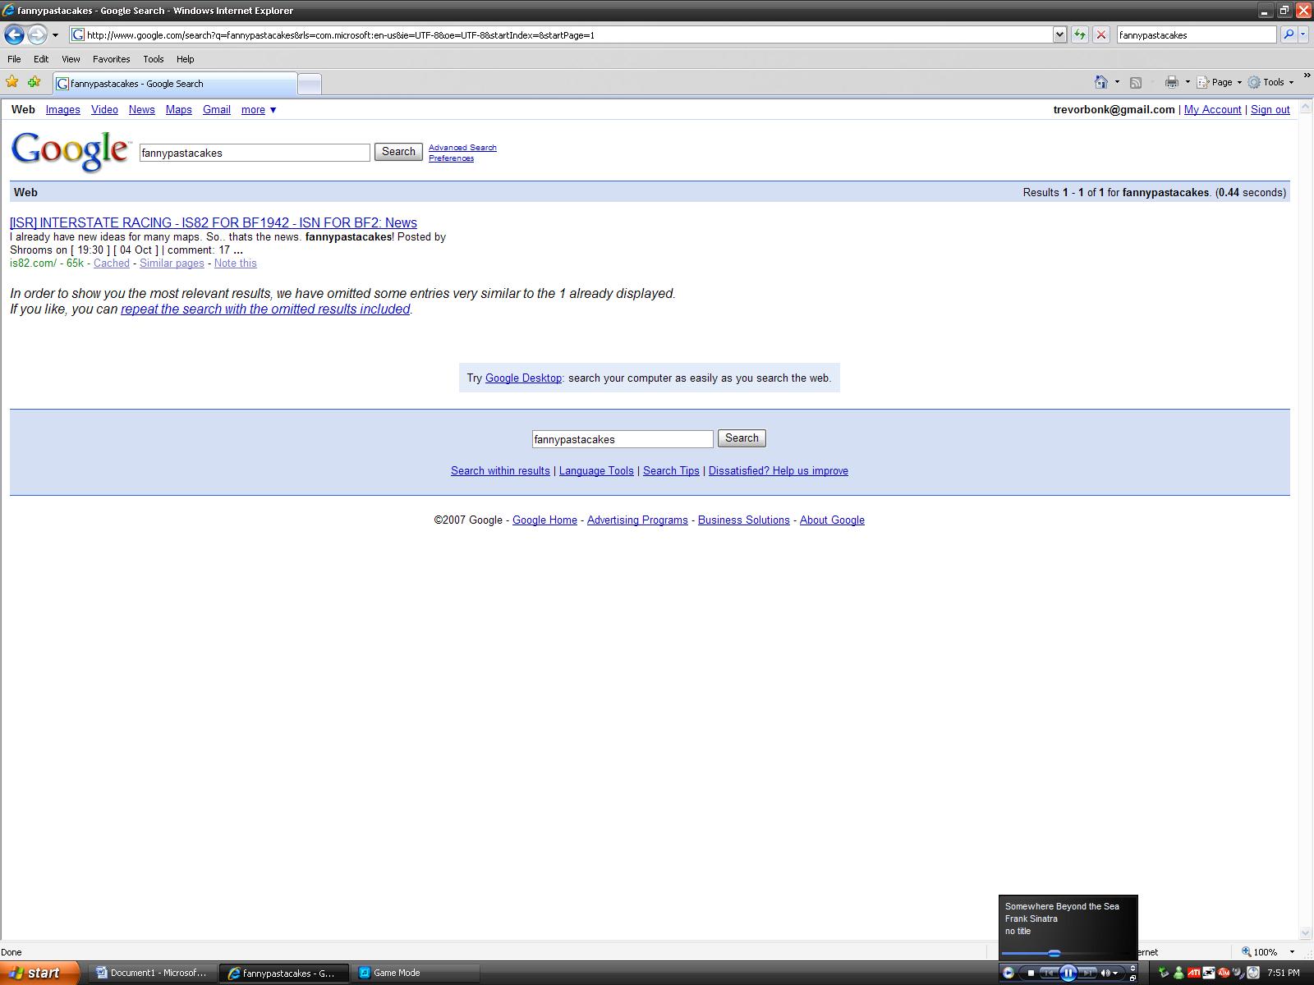
Task: Refresh the page with green arrows icon
Action: click(x=1080, y=34)
